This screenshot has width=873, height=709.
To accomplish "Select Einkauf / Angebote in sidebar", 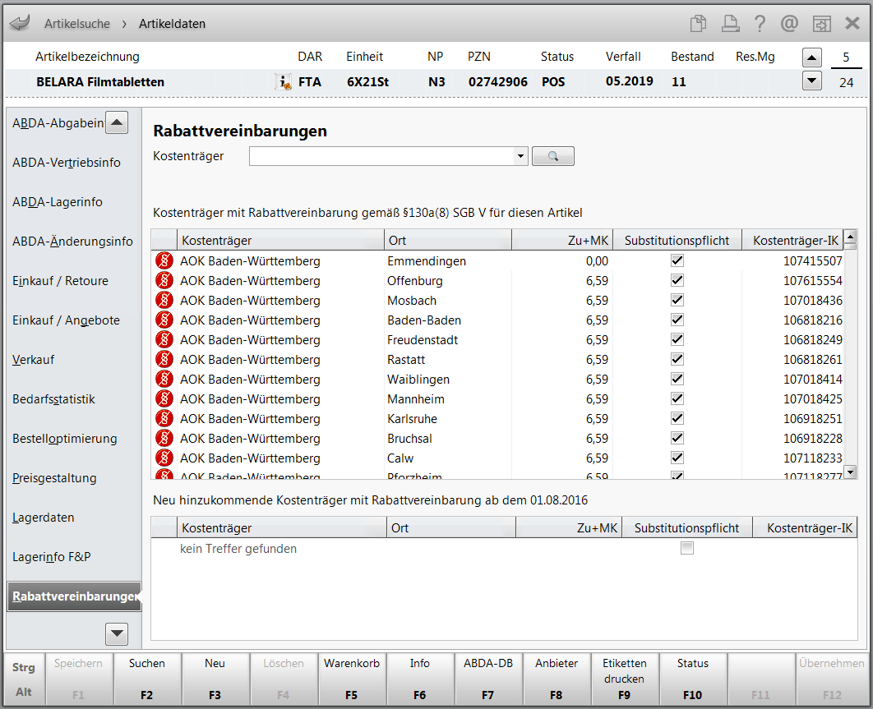I will (67, 320).
